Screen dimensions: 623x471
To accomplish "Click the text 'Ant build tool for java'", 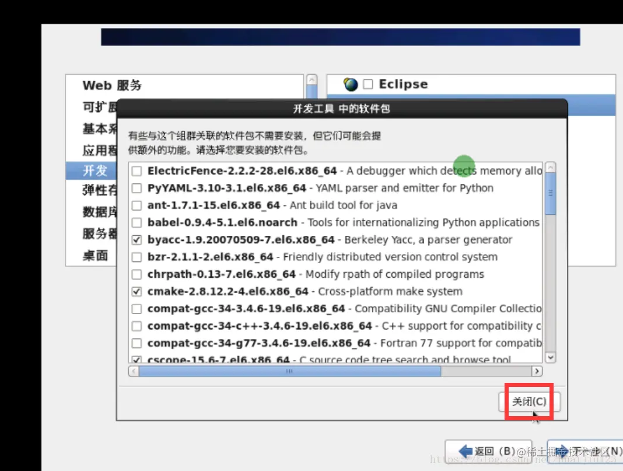I will (343, 205).
